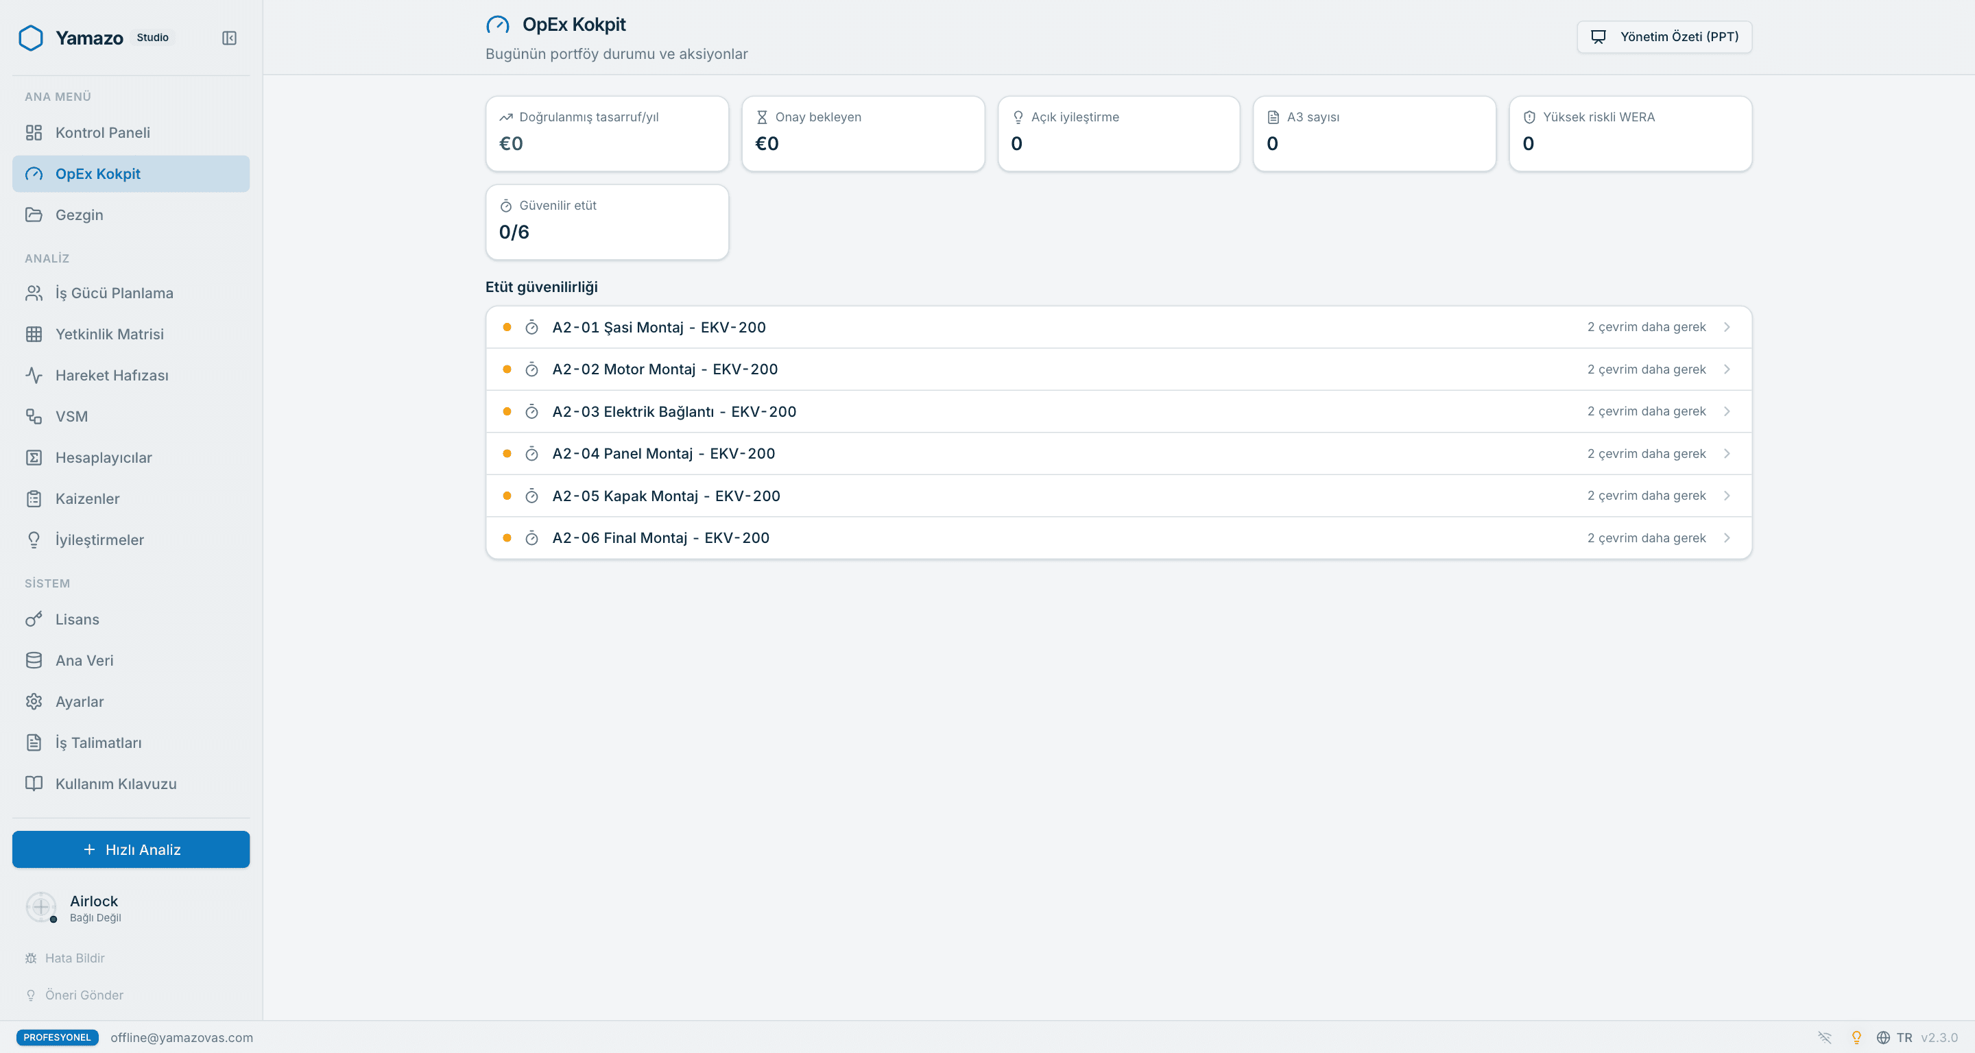Click the Kullanım Kılavuzu book icon

point(34,784)
